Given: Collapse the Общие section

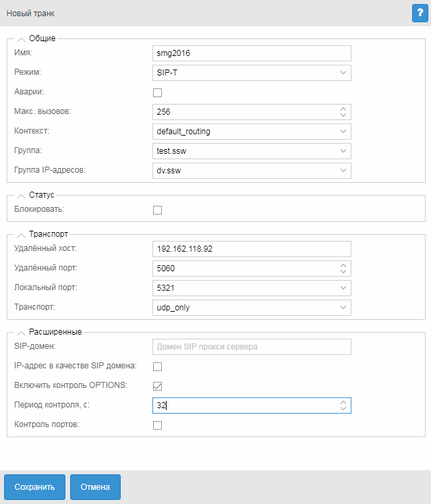Looking at the screenshot, I should (21, 39).
